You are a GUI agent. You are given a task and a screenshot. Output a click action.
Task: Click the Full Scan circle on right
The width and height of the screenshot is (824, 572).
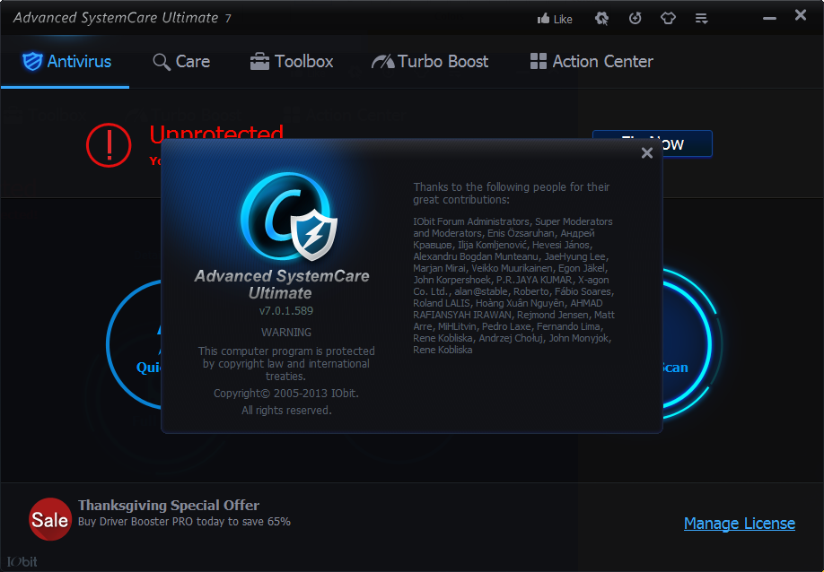690,343
